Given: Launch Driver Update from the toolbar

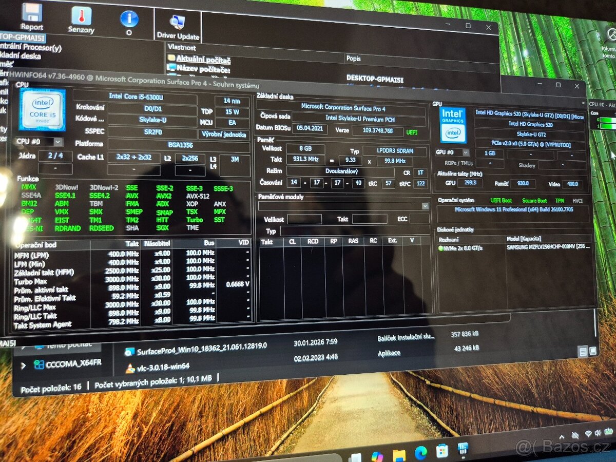Looking at the screenshot, I should click(x=178, y=27).
